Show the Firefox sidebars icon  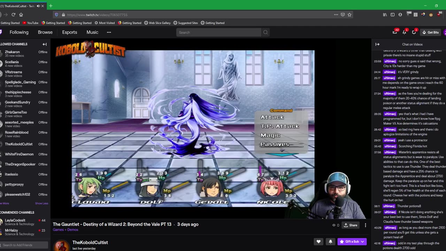click(392, 15)
